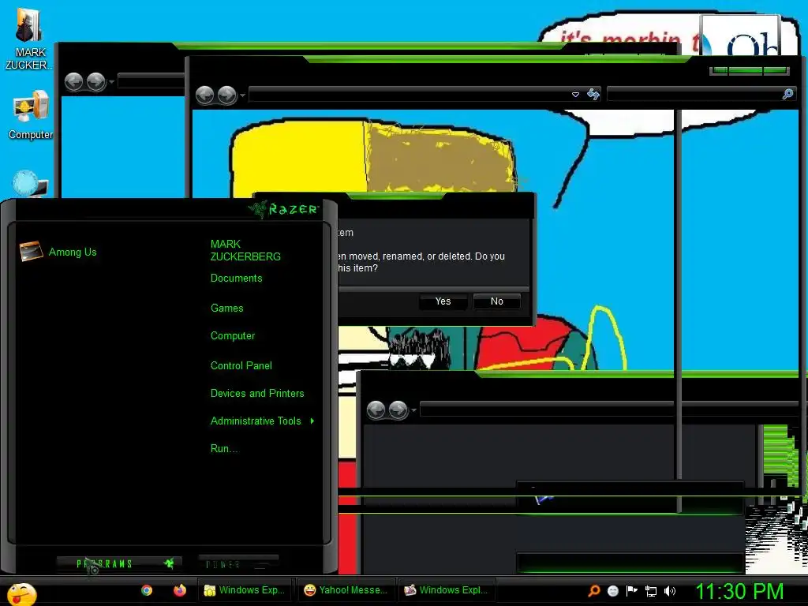Open Computer from start menu
808x606 pixels.
[x=233, y=336]
